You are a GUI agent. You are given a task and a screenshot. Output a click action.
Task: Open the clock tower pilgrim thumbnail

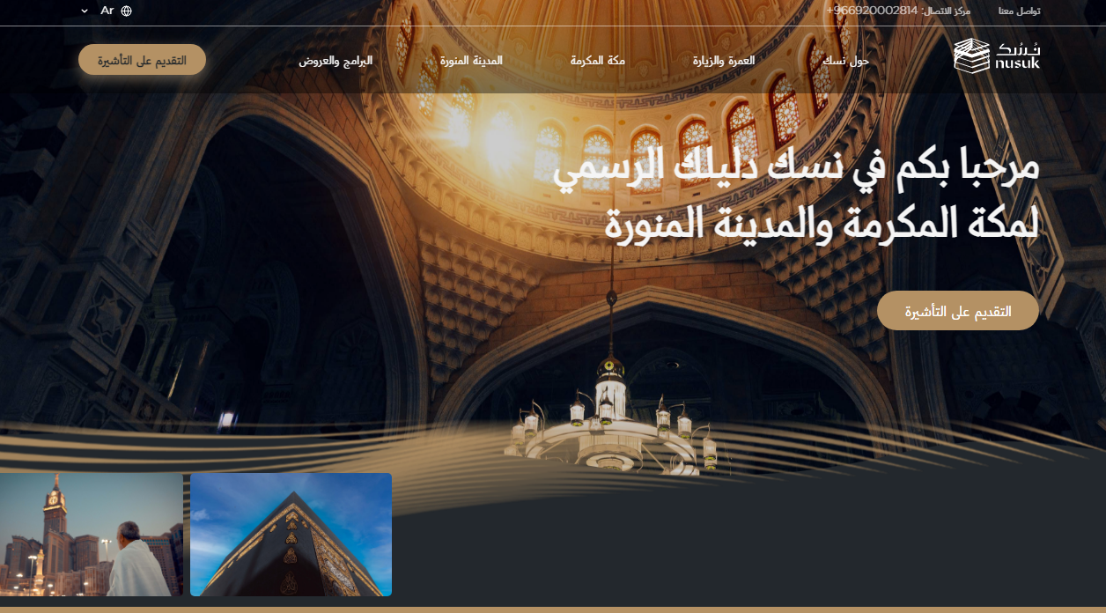tap(92, 535)
